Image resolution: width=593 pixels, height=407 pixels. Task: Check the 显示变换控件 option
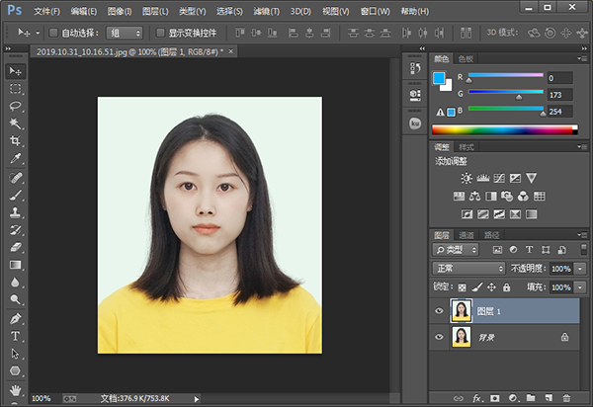[160, 33]
